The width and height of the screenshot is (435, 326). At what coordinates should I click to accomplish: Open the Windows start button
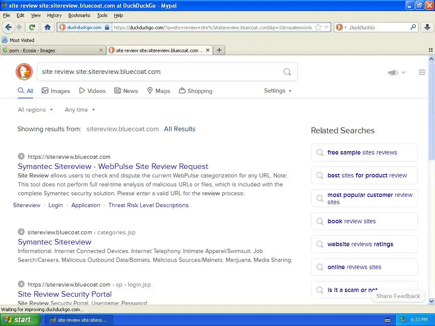[x=20, y=320]
